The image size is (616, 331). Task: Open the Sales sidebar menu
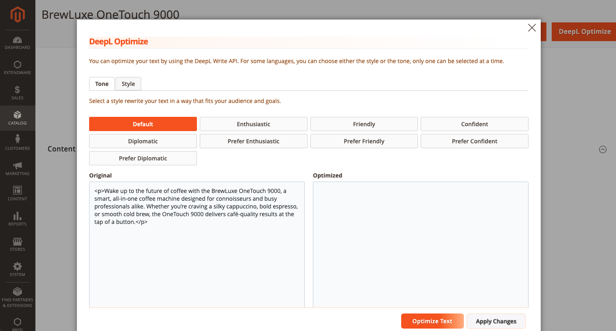coord(17,93)
